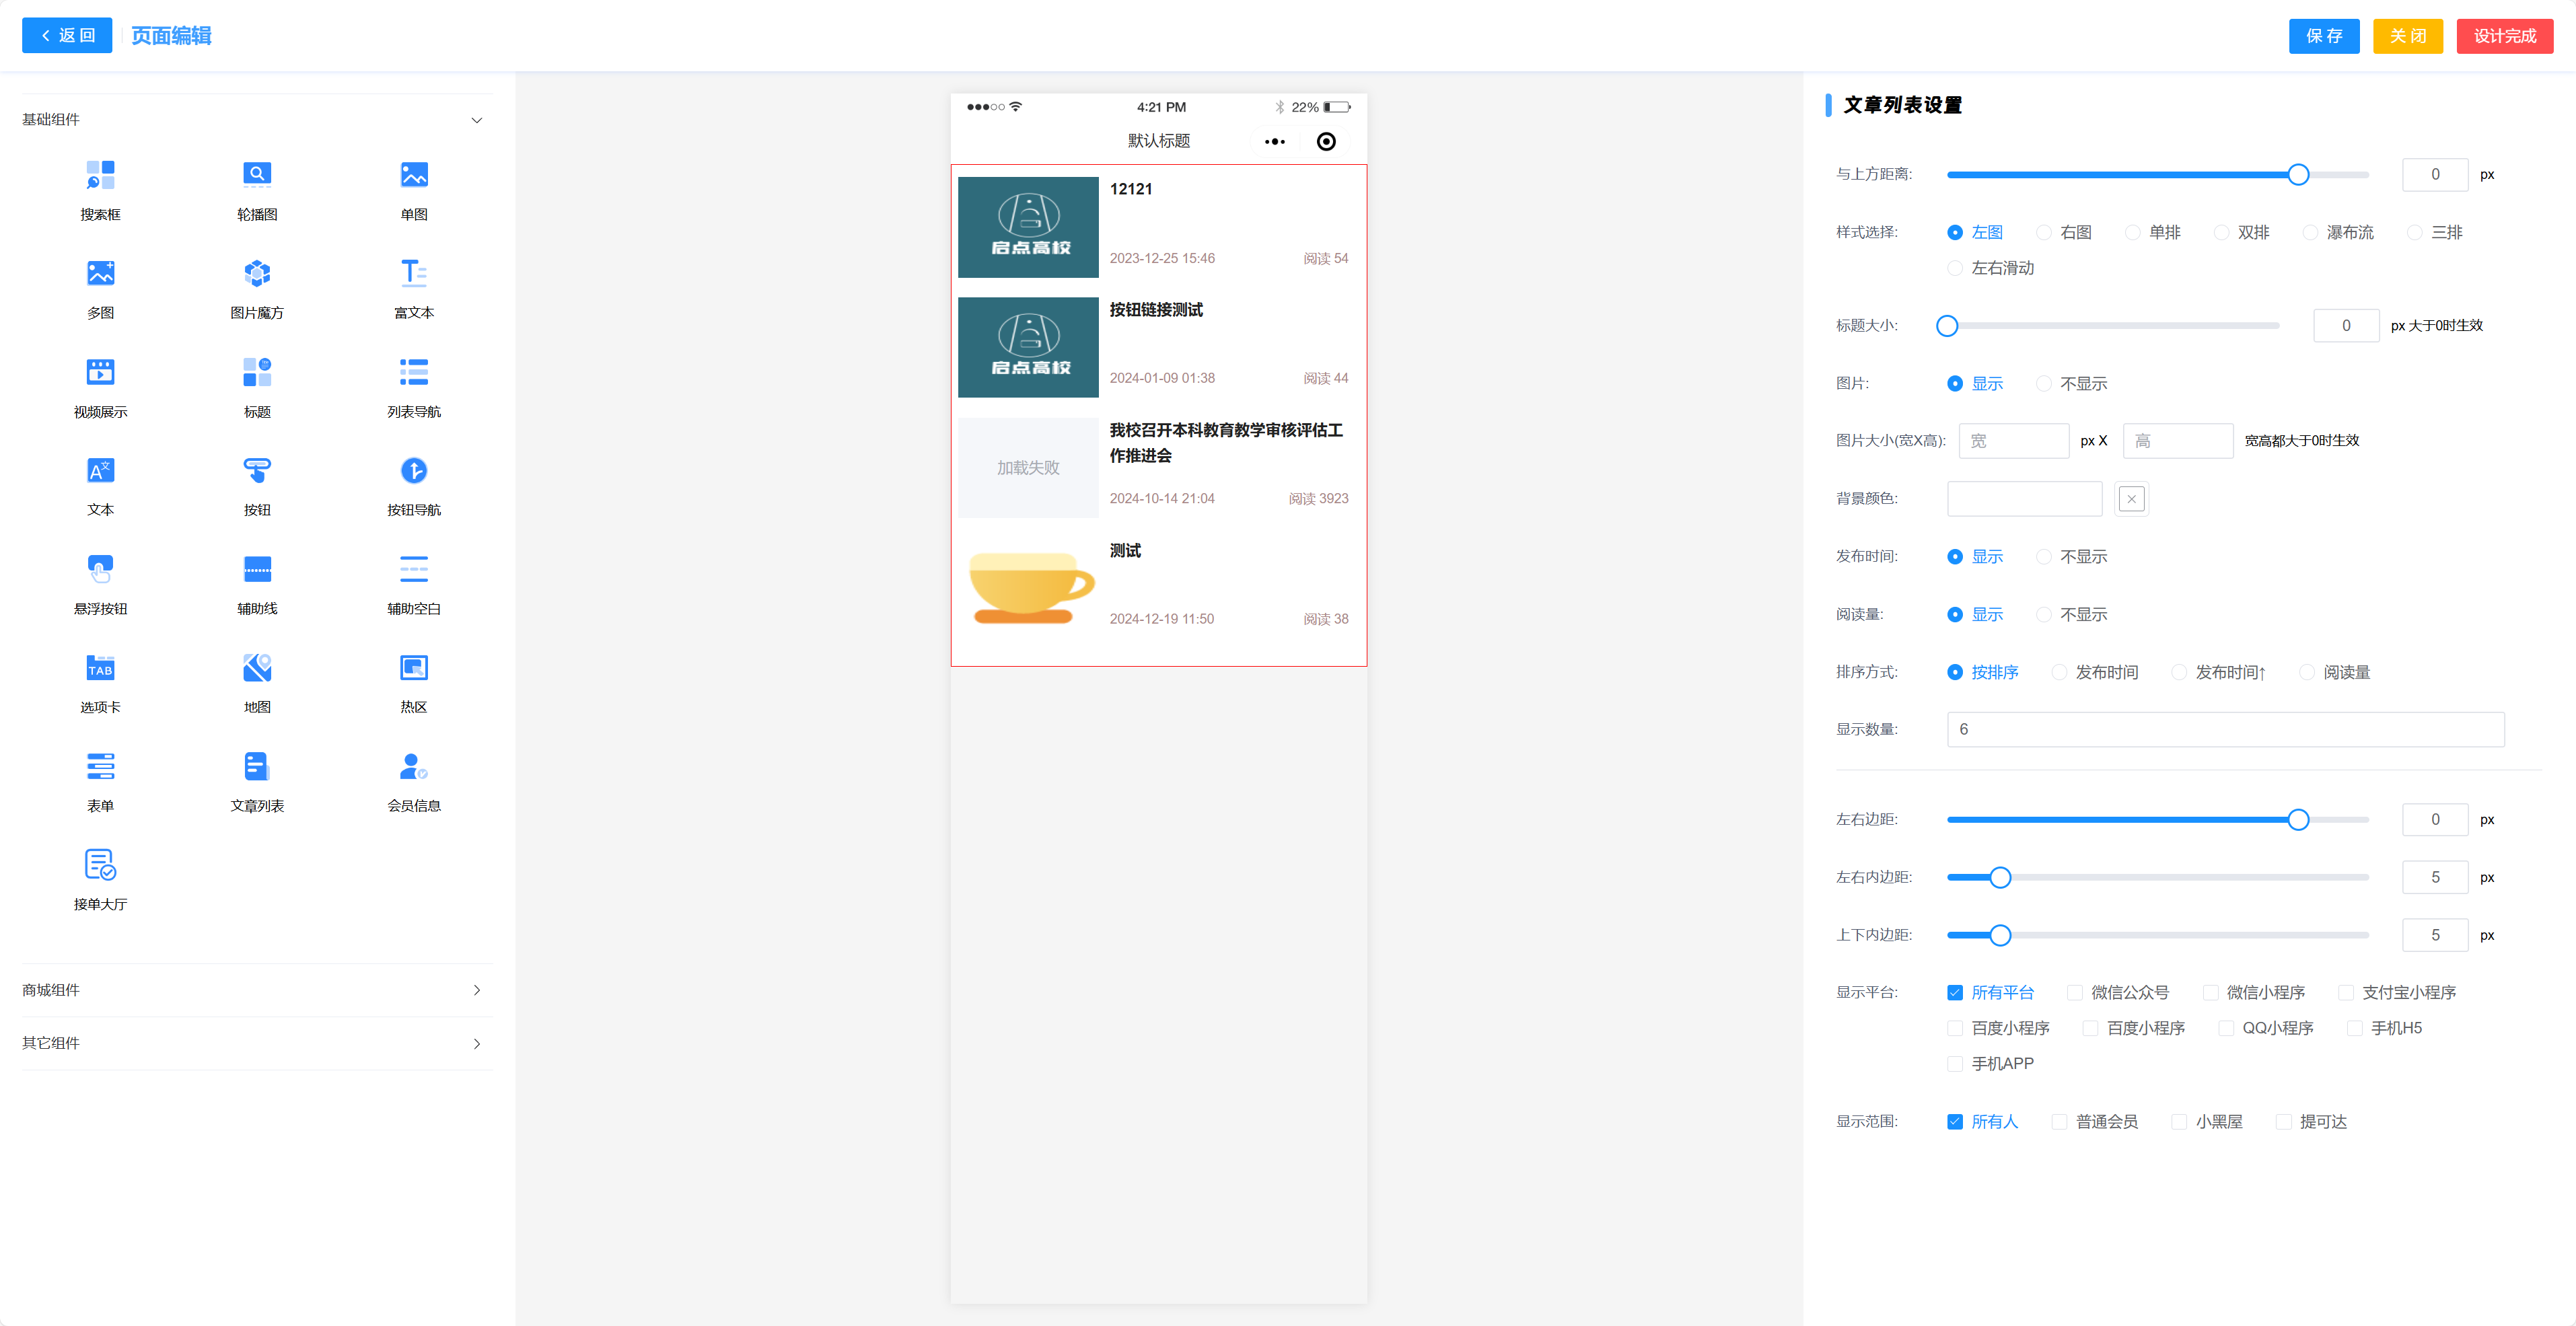Click the 左右内边距 slider handle
Screen dimensions: 2576x1326
click(2000, 878)
